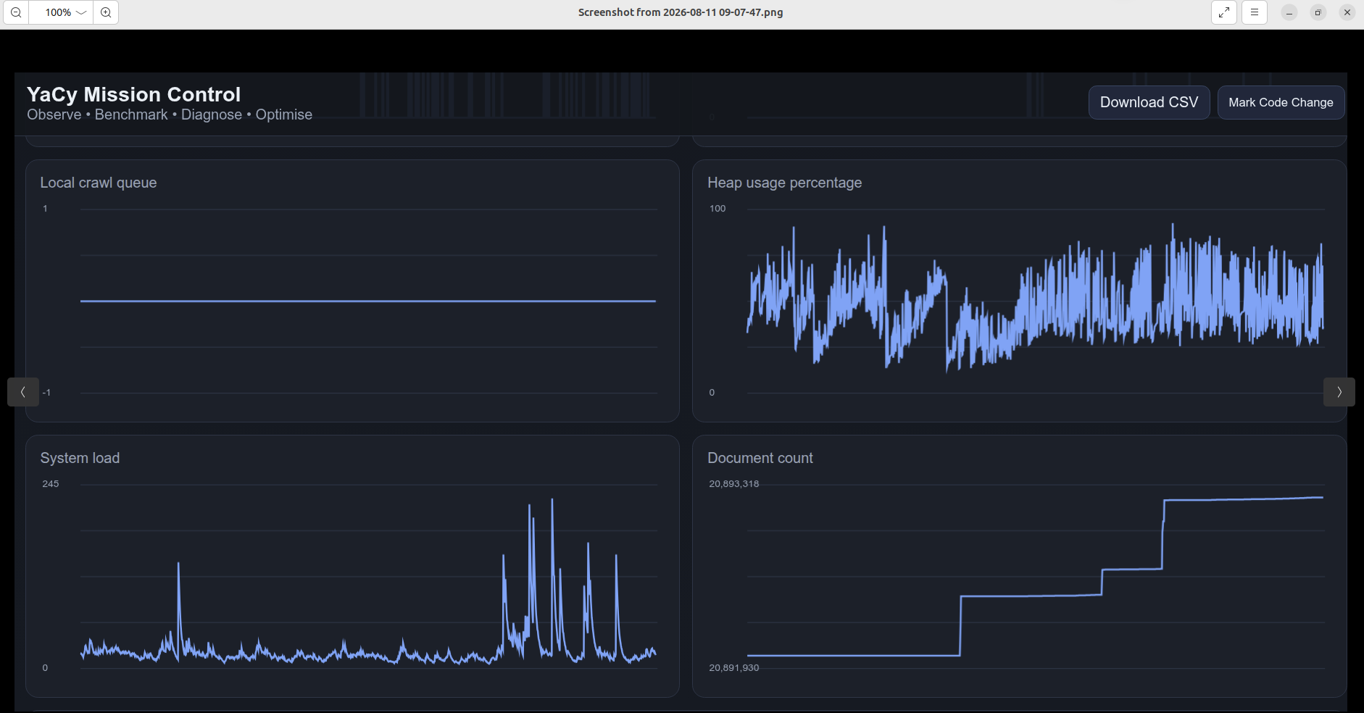Open the hamburger main menu
This screenshot has height=713, width=1364.
click(1255, 12)
